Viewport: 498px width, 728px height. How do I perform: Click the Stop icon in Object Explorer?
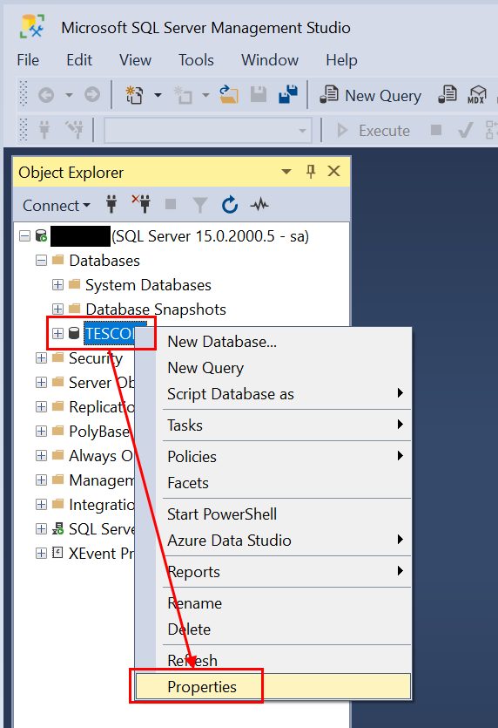coord(171,204)
